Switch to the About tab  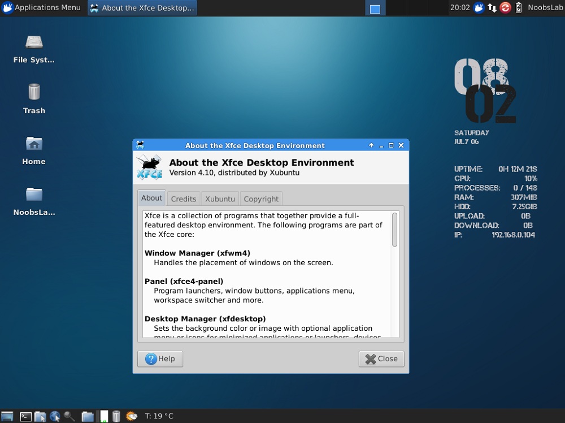pos(151,198)
